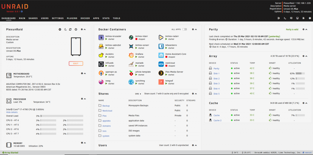Click the Home-Assistant-Core icon
Viewport: 313px width, 155px height.
click(161, 55)
